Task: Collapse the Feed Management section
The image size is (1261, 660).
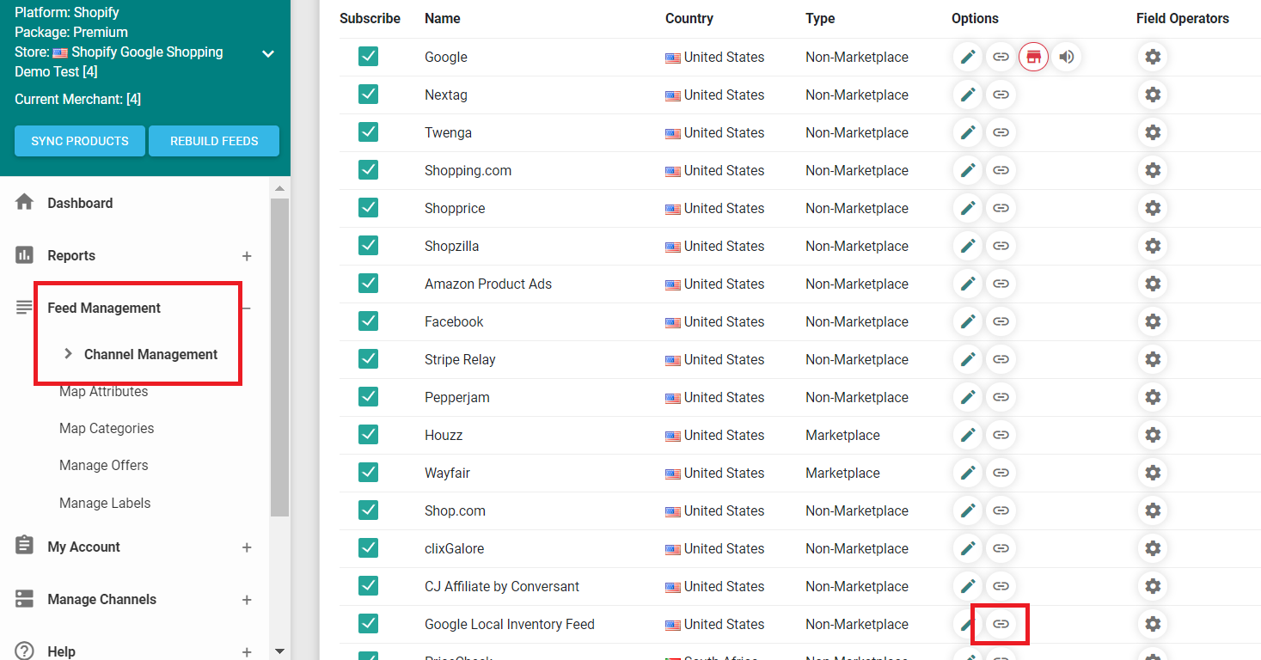Action: (x=247, y=308)
